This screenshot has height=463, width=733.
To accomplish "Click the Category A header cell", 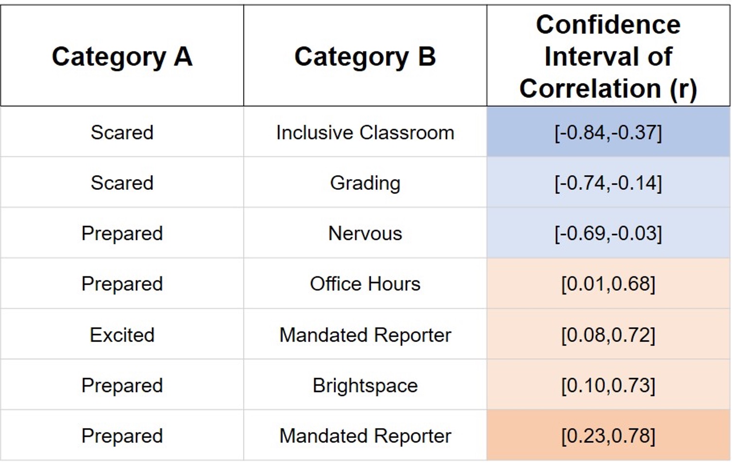I will [x=122, y=56].
